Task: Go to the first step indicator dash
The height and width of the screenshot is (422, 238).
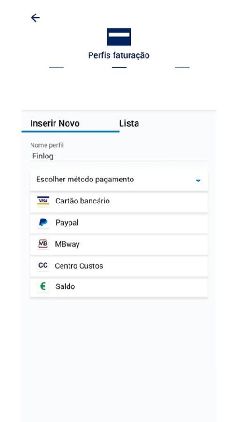Action: click(x=56, y=67)
